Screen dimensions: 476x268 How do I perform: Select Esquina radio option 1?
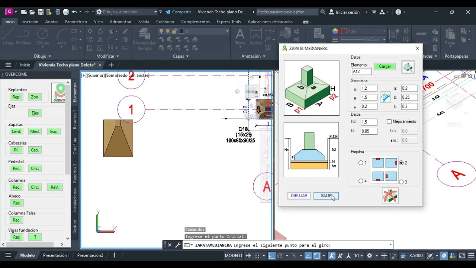tap(361, 163)
